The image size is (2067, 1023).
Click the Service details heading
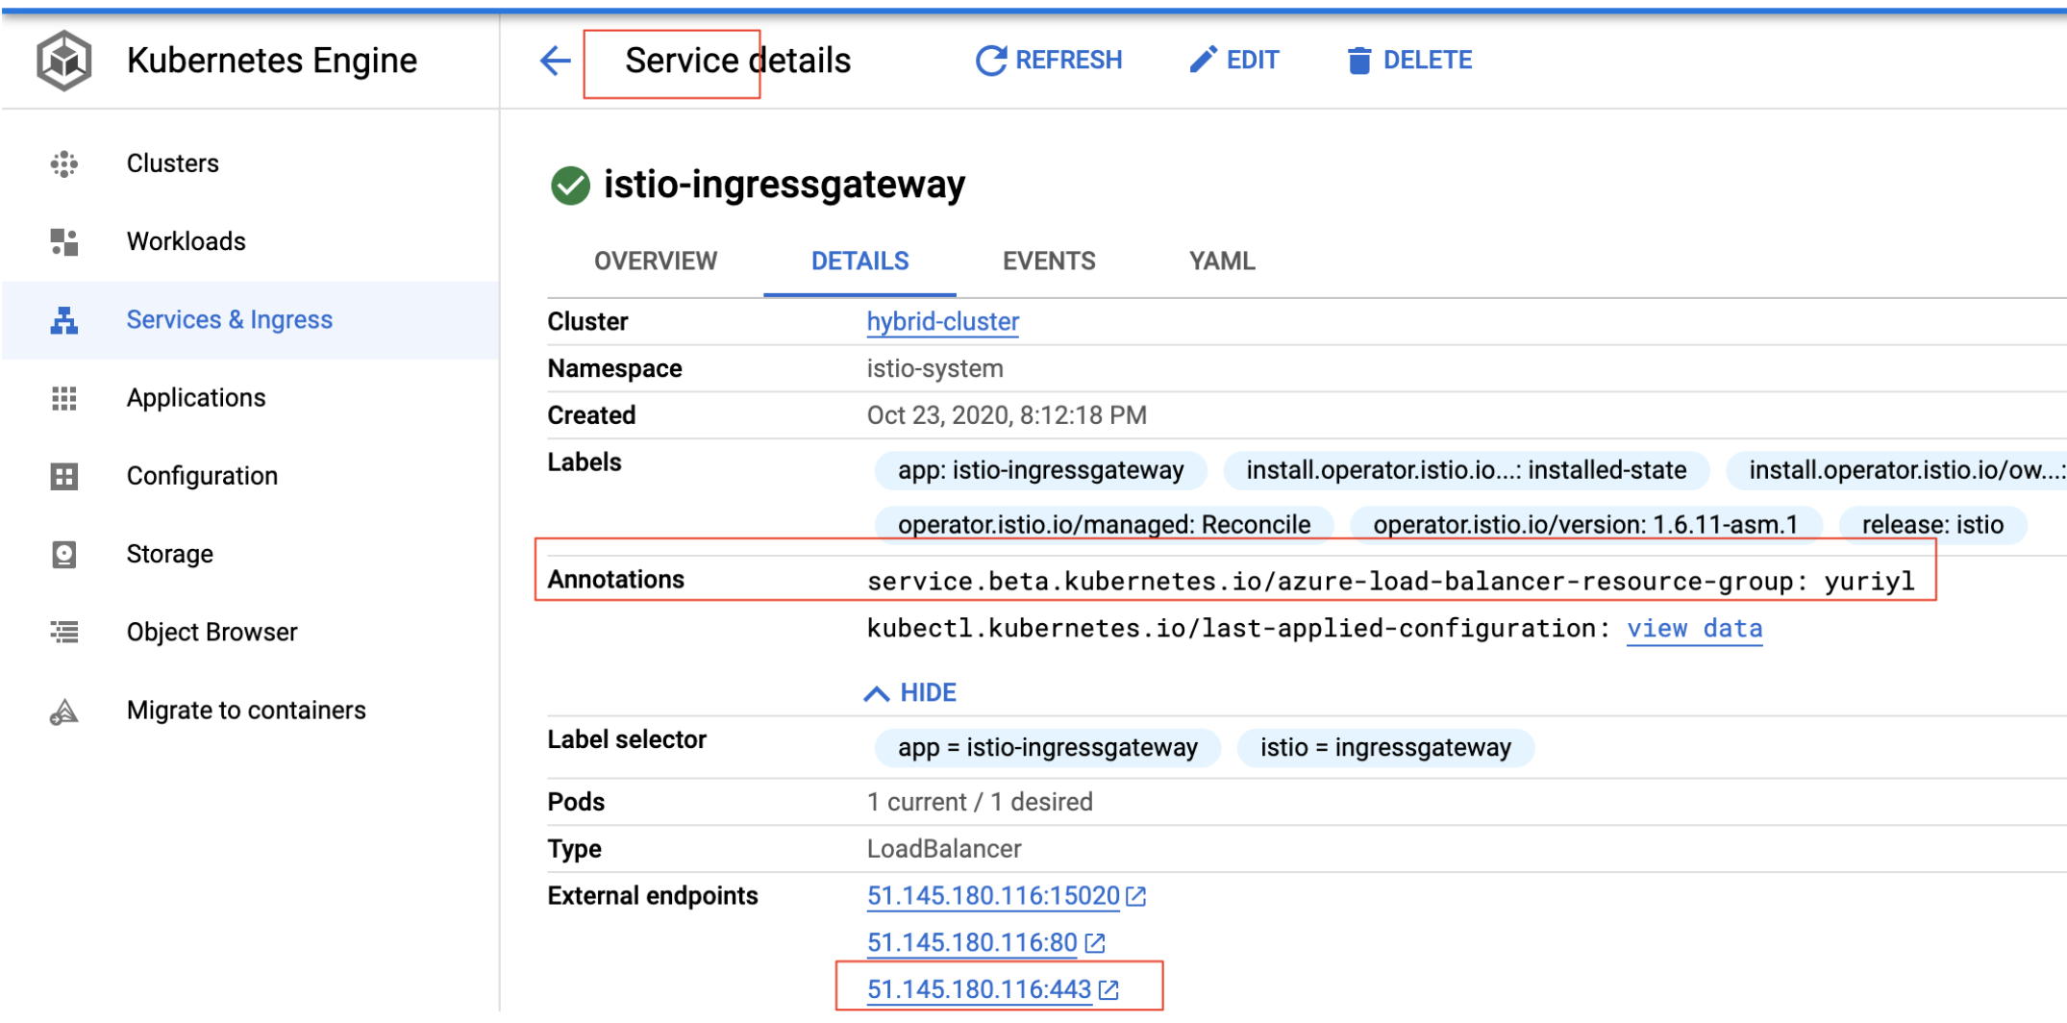click(737, 61)
